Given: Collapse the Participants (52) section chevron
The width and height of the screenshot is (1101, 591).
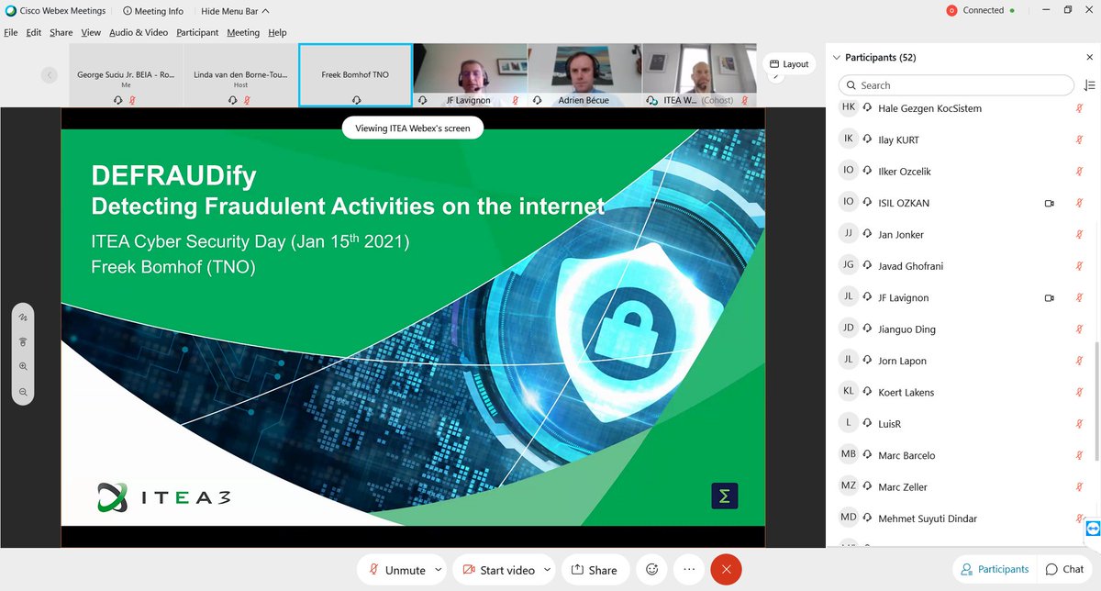Looking at the screenshot, I should (836, 57).
